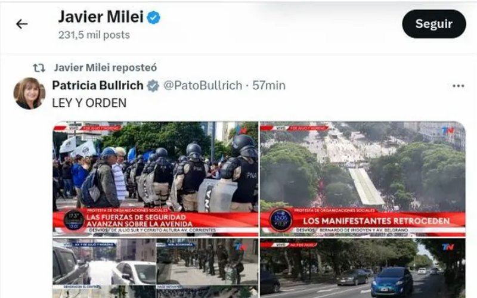The image size is (477, 298).
Task: Click the repost arrows icon above the post
Action: point(39,68)
